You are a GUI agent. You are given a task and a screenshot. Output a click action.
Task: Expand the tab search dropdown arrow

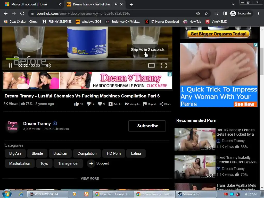[233, 4]
